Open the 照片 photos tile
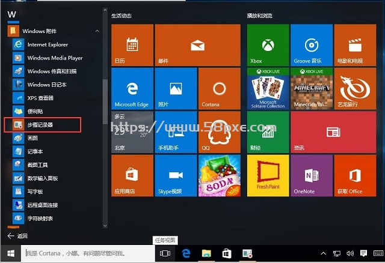The image size is (385, 263). pos(176,88)
